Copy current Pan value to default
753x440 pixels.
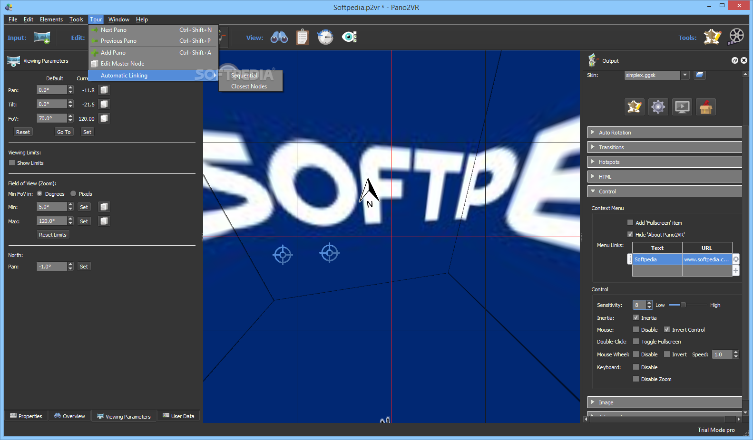coord(104,90)
